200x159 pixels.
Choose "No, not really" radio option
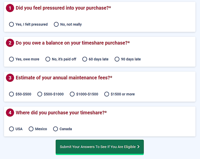pos(56,24)
